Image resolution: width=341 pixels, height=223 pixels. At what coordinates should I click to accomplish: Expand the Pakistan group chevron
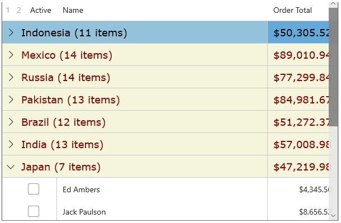(11, 99)
